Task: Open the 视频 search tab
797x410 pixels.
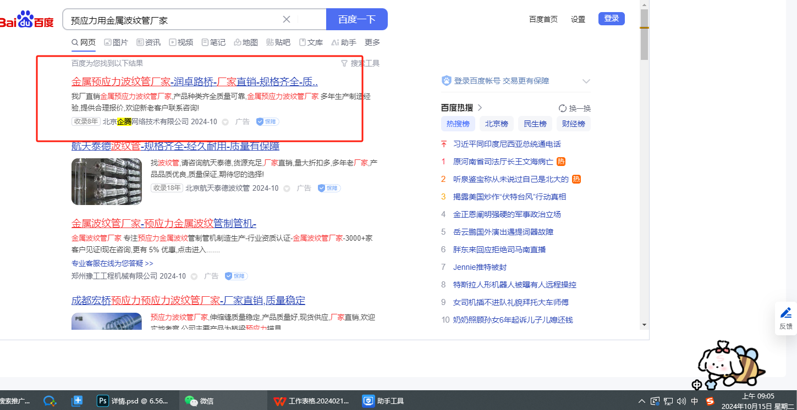Action: point(181,42)
